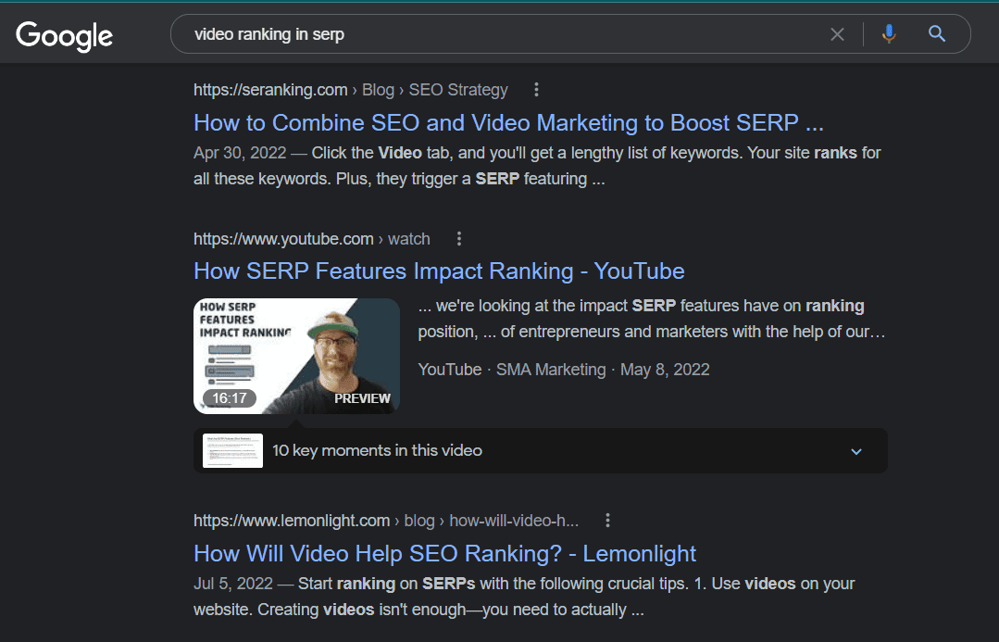Start voice search with microphone icon

pos(889,34)
